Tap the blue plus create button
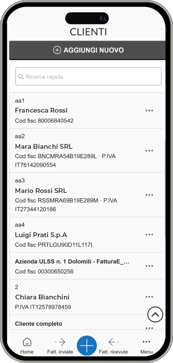Viewport: 173px width, 363px height. coord(87,345)
